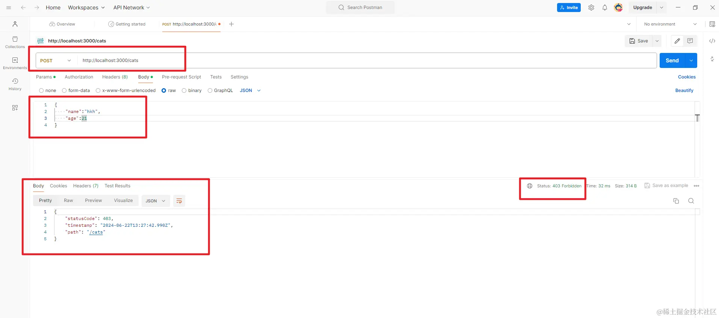Switch to the Params tab
Viewport: 719px width, 318px height.
pos(46,77)
